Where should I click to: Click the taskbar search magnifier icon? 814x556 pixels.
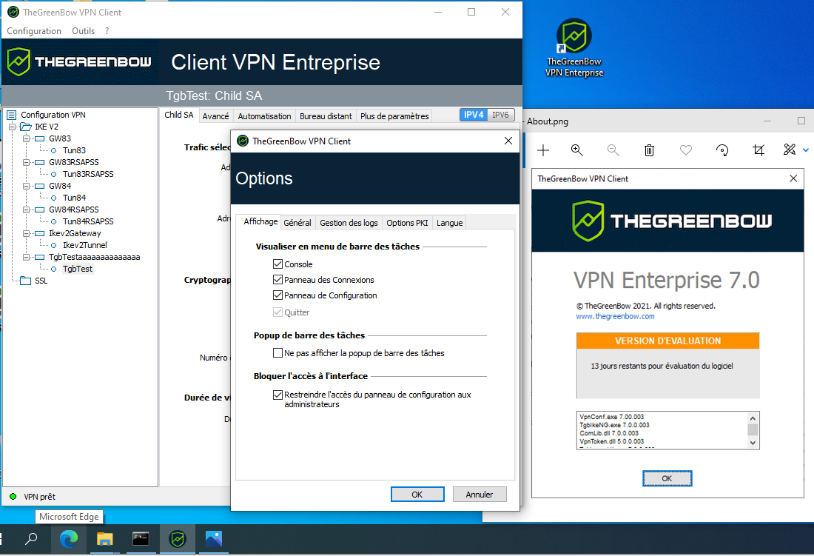click(x=31, y=539)
